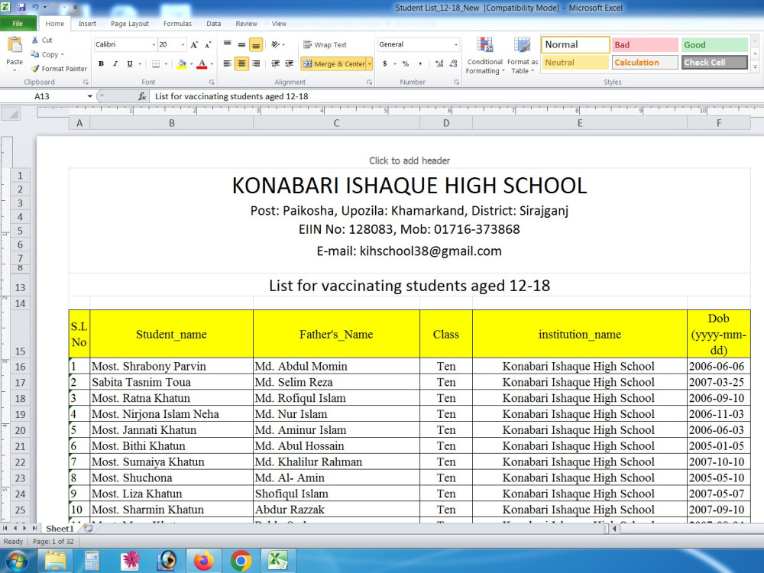The image size is (764, 573).
Task: Apply the Check Cell style
Action: (714, 63)
